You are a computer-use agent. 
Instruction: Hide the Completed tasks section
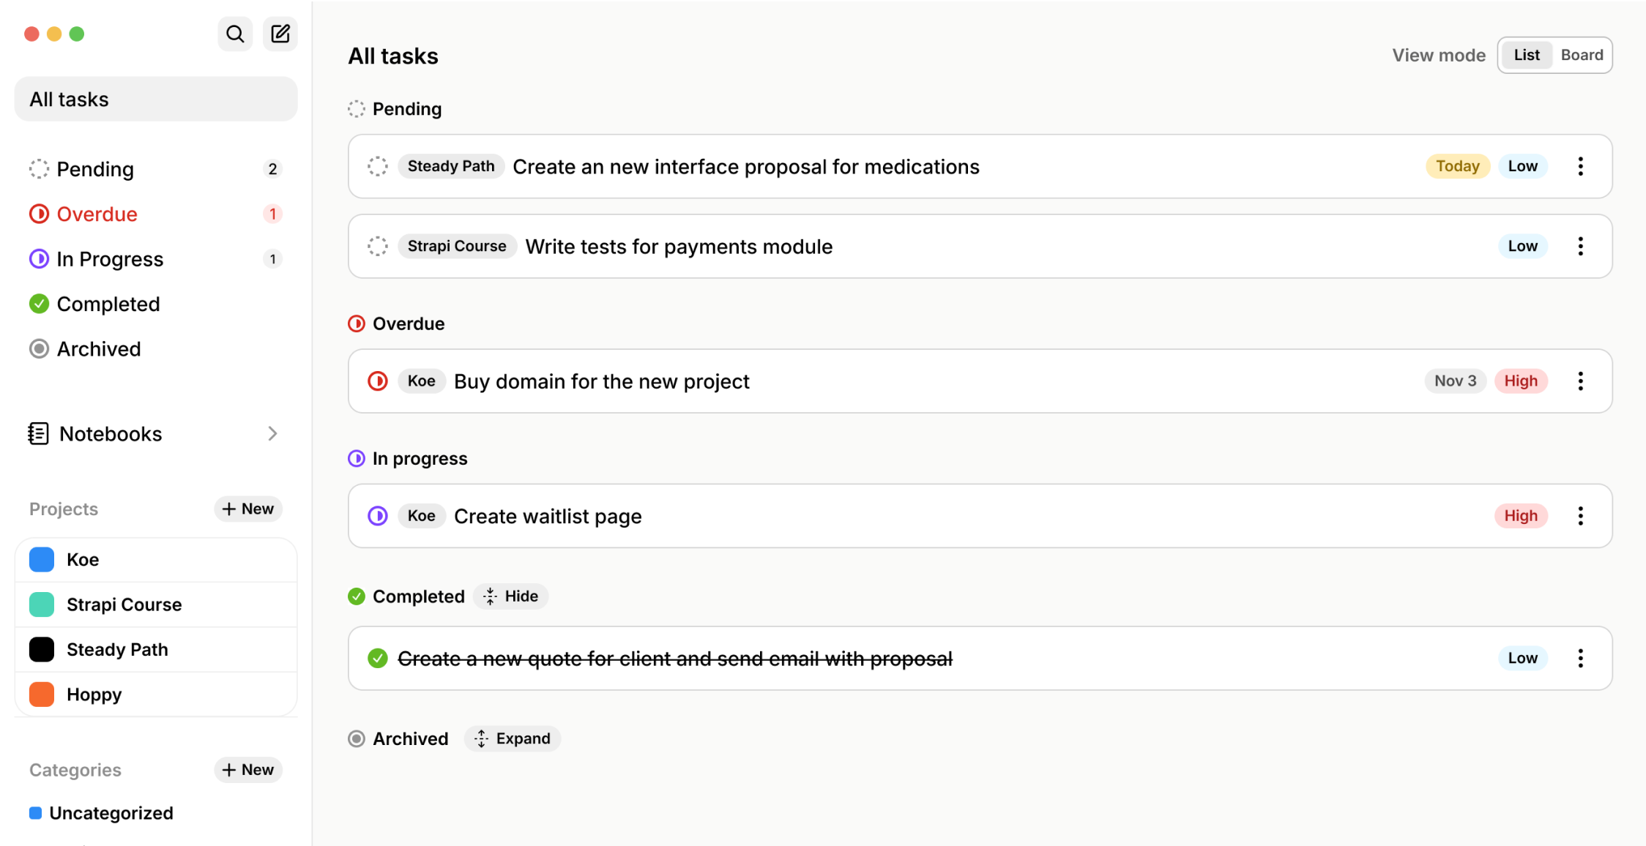[x=511, y=596]
